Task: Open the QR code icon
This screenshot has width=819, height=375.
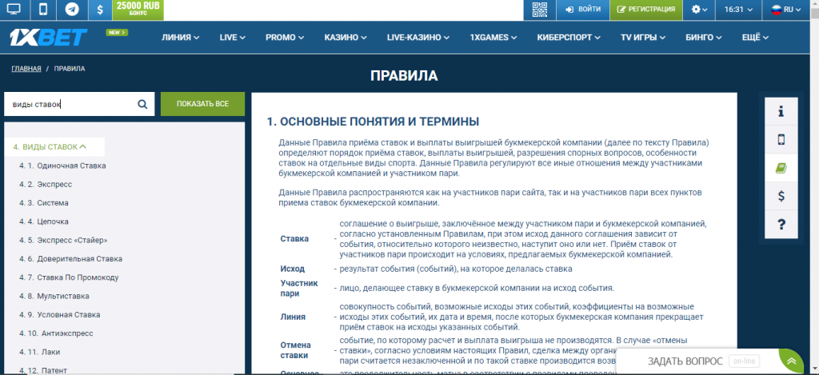Action: (540, 10)
